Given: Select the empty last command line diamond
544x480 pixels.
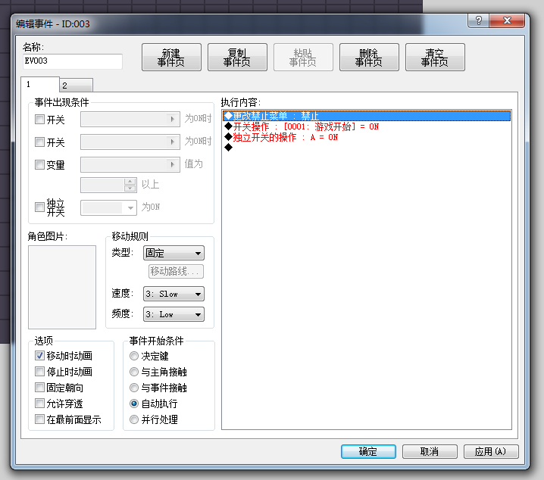Looking at the screenshot, I should [x=228, y=148].
